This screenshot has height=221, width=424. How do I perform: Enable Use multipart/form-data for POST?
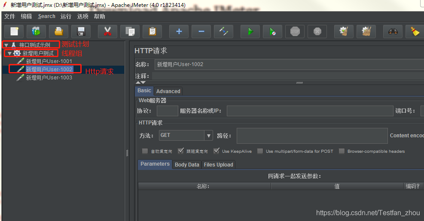(x=260, y=151)
